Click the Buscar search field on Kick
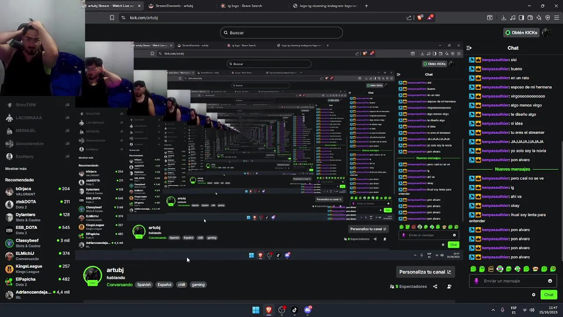 pyautogui.click(x=281, y=33)
